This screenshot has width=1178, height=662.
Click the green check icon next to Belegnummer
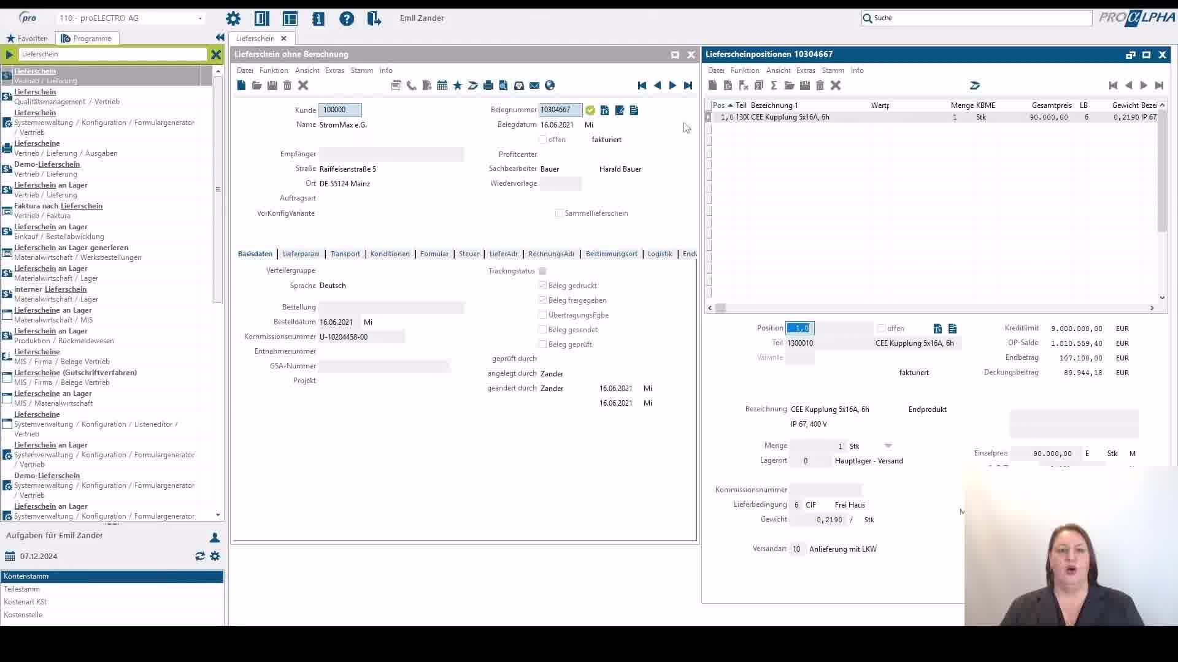pyautogui.click(x=590, y=110)
